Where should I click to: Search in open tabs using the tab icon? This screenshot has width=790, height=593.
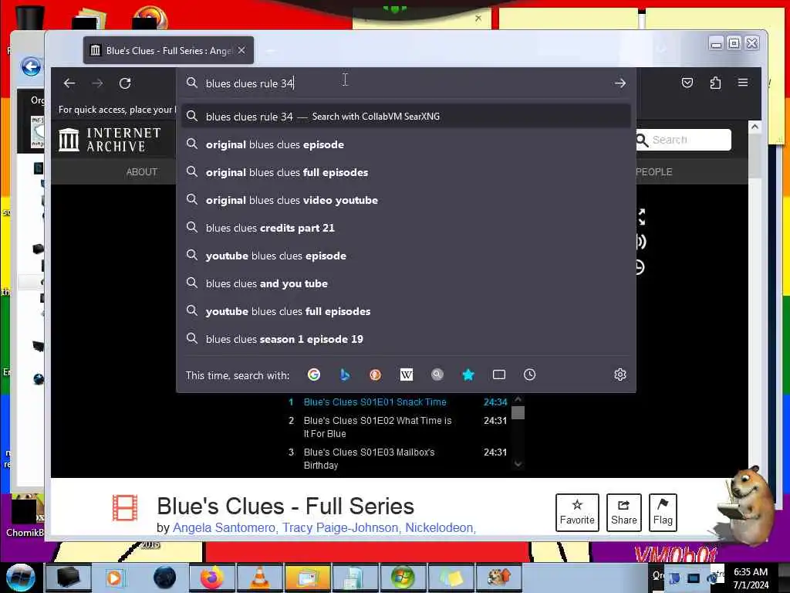click(x=499, y=374)
